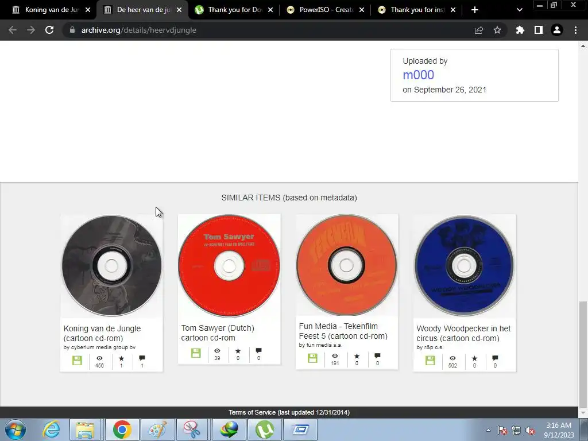Open the Chrome profile avatar
Image resolution: width=588 pixels, height=441 pixels.
tap(557, 30)
